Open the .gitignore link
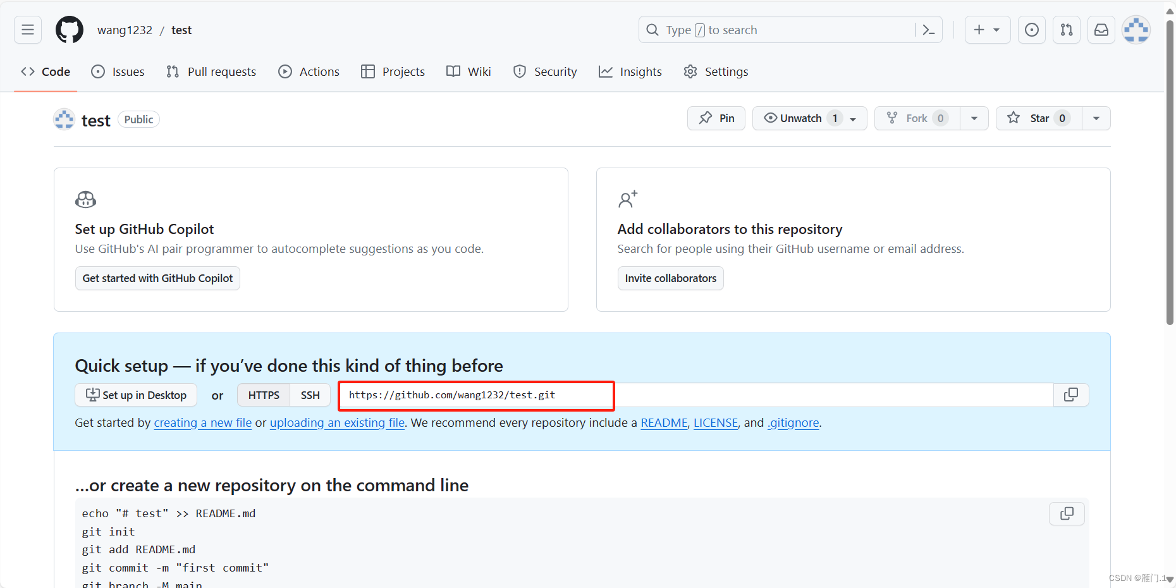The height and width of the screenshot is (588, 1176). [793, 423]
